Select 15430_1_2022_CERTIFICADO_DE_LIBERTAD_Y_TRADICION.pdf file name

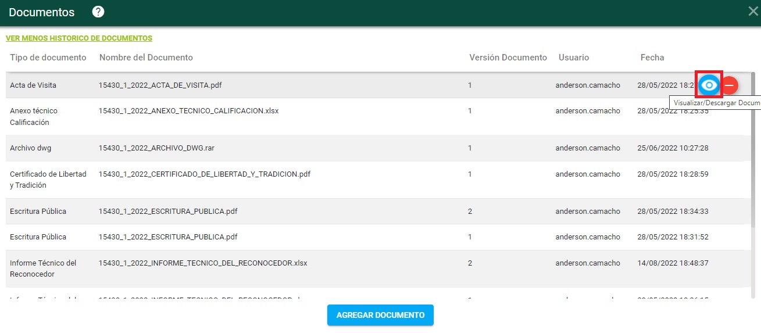tap(205, 174)
